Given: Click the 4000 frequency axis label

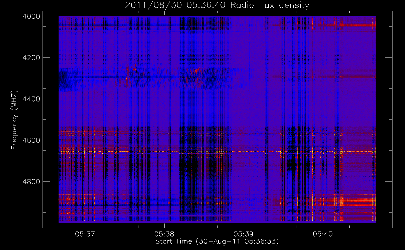Looking at the screenshot, I should pos(31,16).
